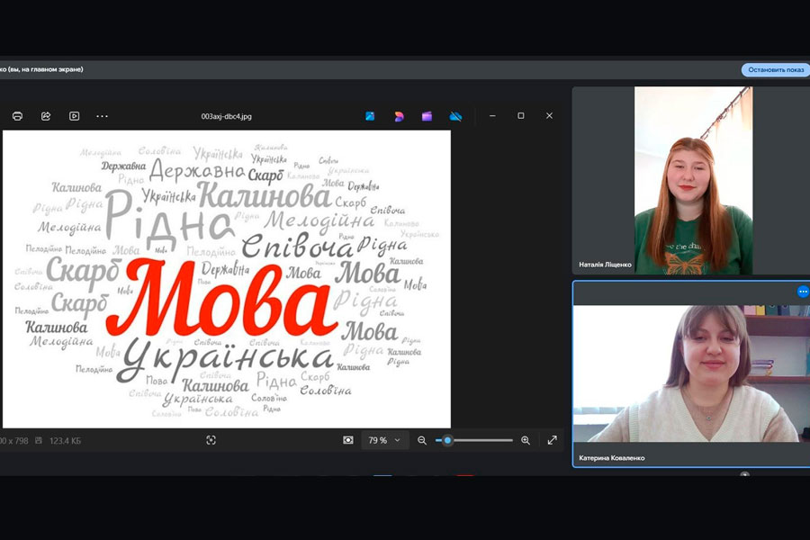
Task: Zoom out with the minus magnifier
Action: point(422,440)
